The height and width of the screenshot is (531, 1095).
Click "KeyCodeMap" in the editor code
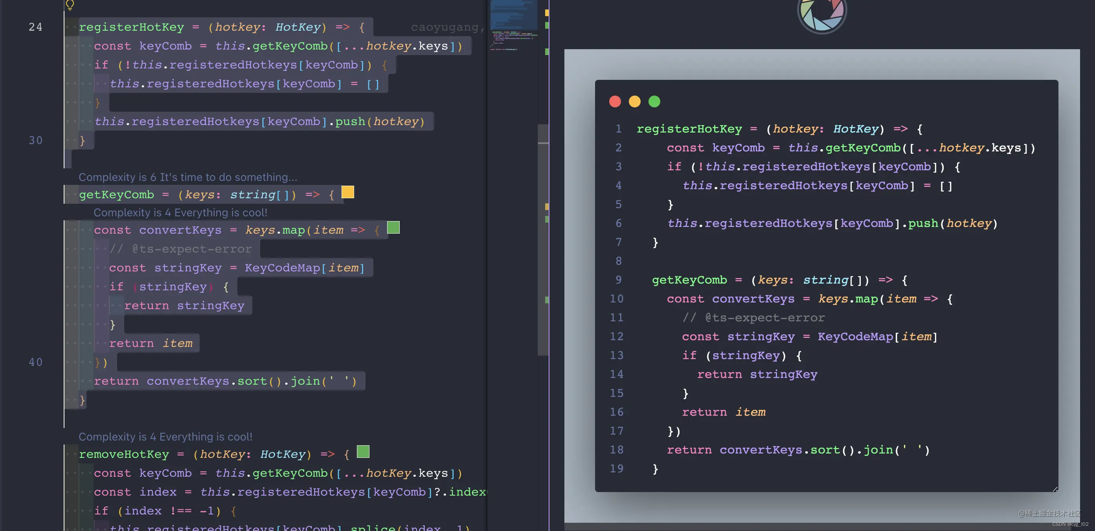point(282,268)
